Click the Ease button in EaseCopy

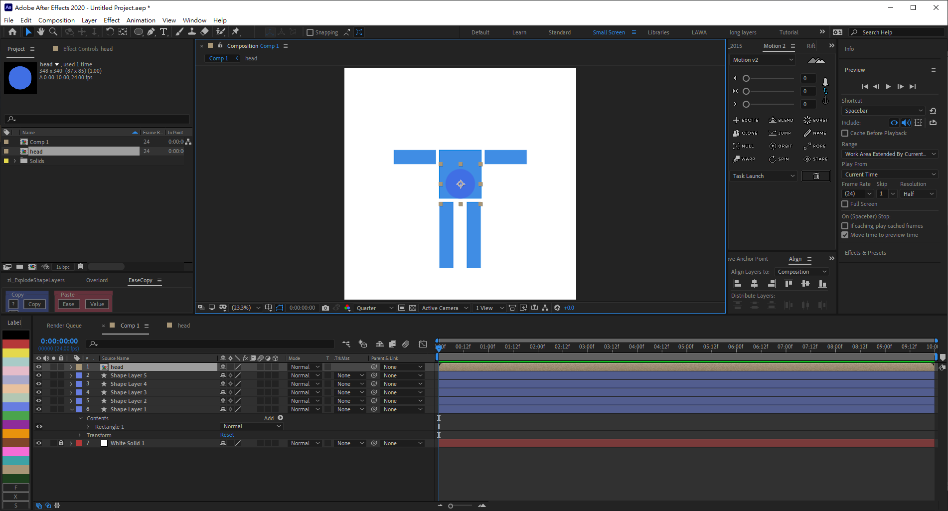click(69, 304)
